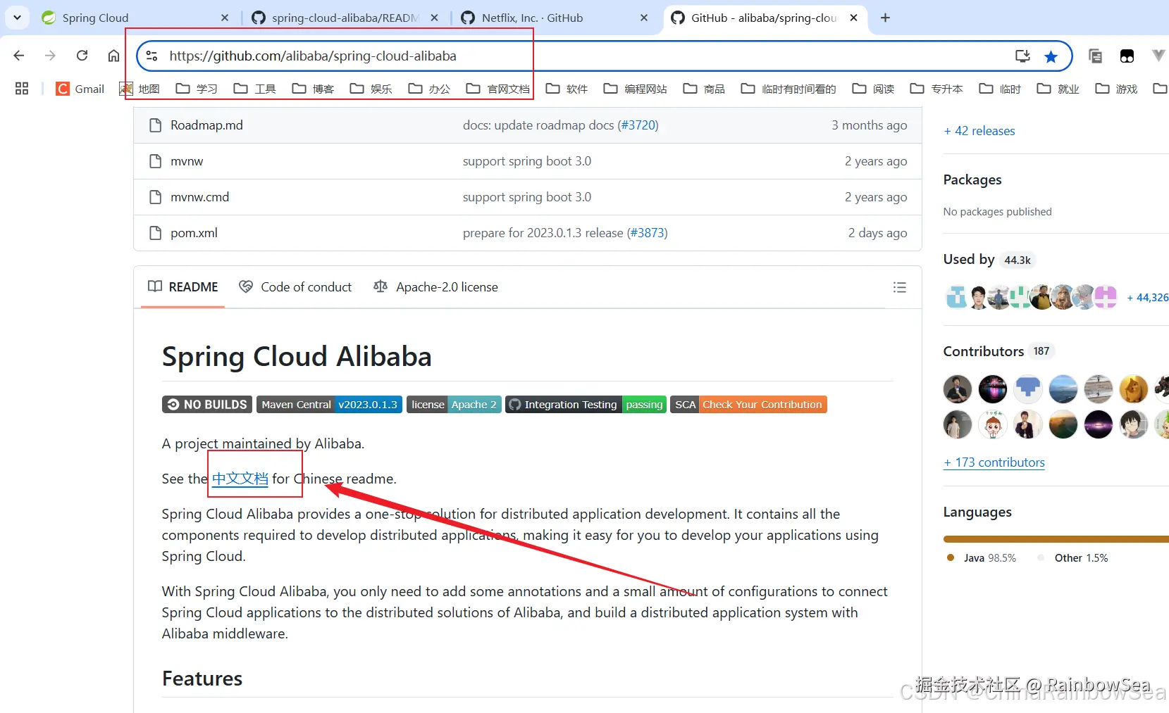This screenshot has height=713, width=1169.
Task: Close the alibaba/spring-cloud GitHub tab
Action: [854, 18]
